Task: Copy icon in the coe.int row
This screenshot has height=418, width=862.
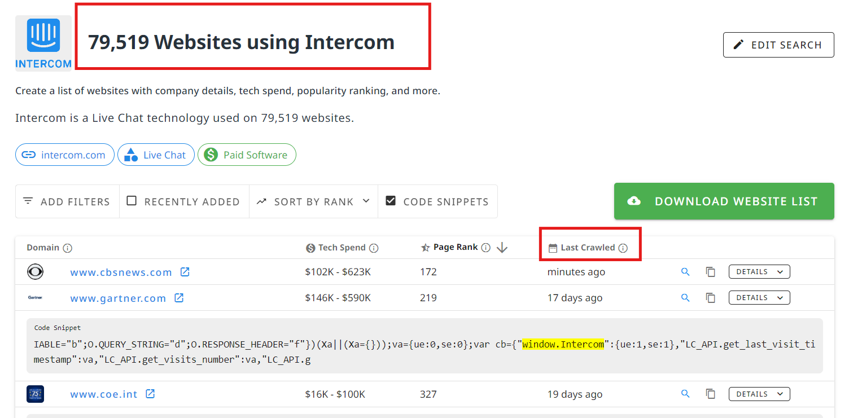Action: (x=711, y=394)
